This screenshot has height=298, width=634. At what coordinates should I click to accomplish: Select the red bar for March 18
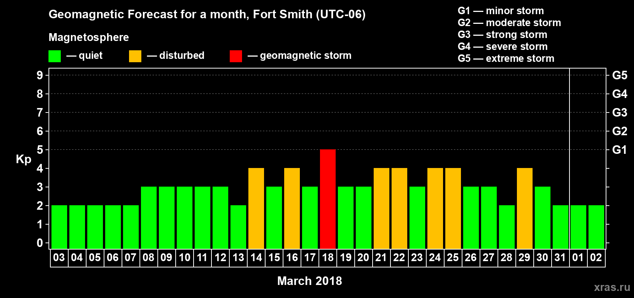(328, 199)
